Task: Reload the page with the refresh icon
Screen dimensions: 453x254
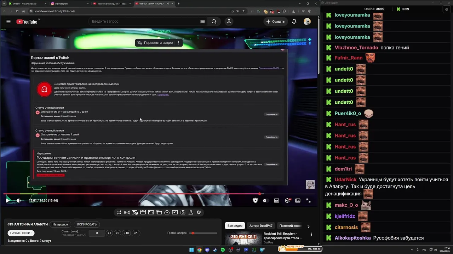Action: click(x=17, y=11)
